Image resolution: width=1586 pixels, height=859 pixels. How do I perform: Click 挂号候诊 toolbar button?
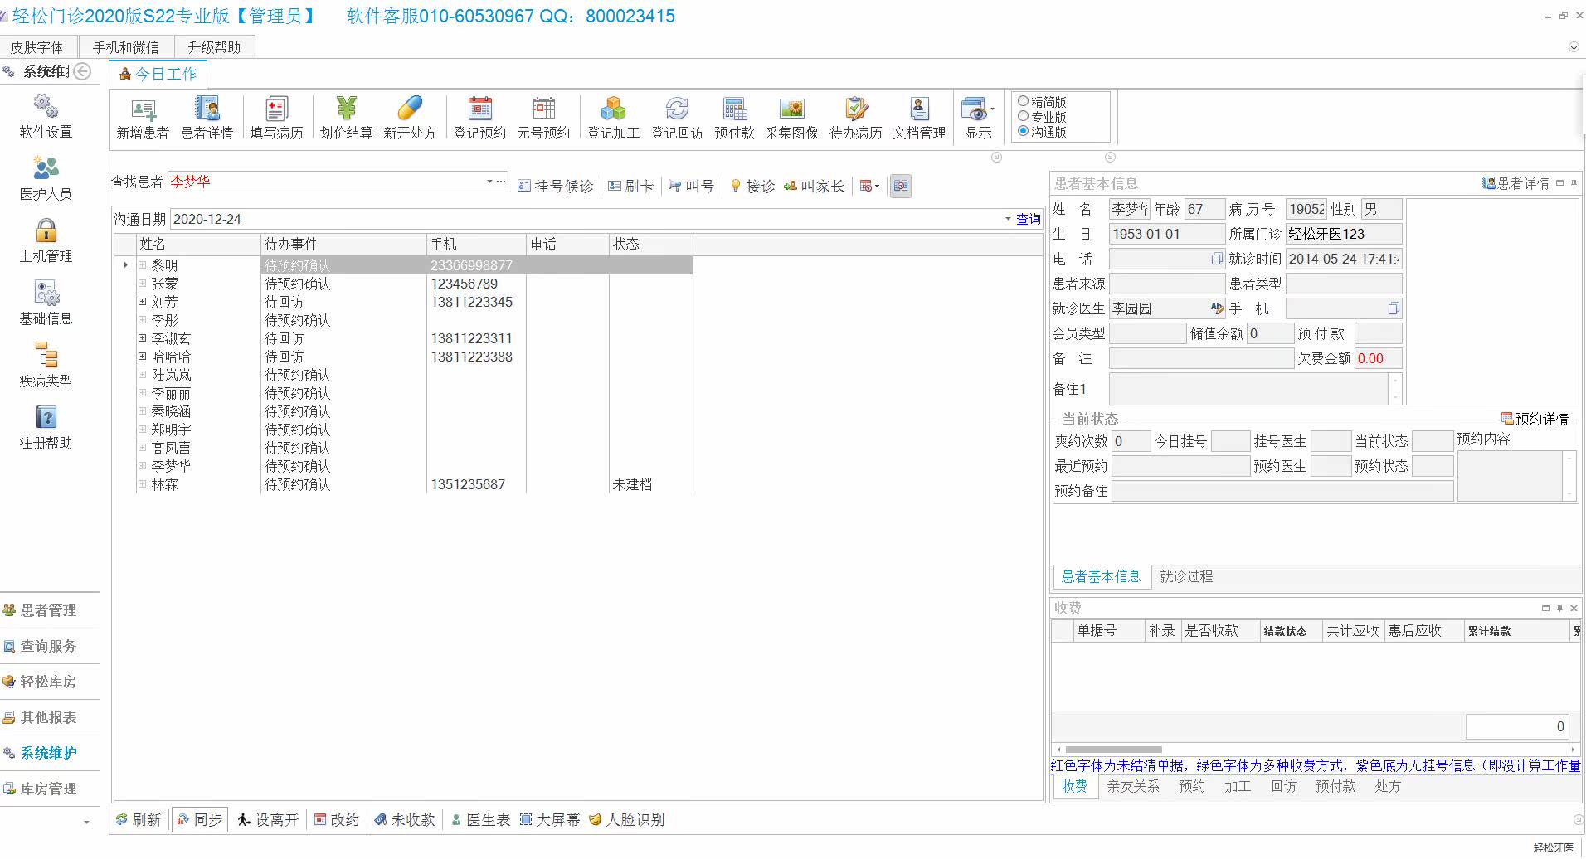[556, 187]
